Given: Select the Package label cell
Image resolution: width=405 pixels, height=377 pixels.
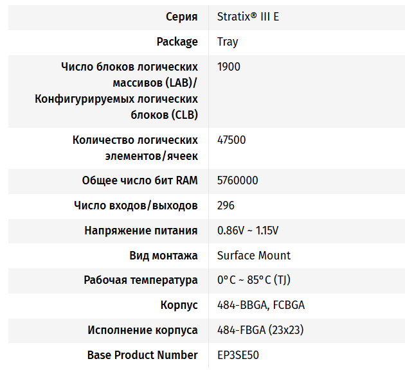Looking at the screenshot, I should [x=177, y=42].
